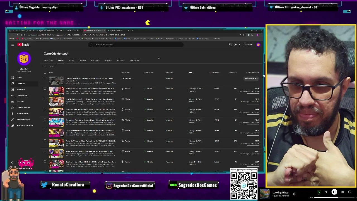Open a new browser tab with plus

coord(132,30)
